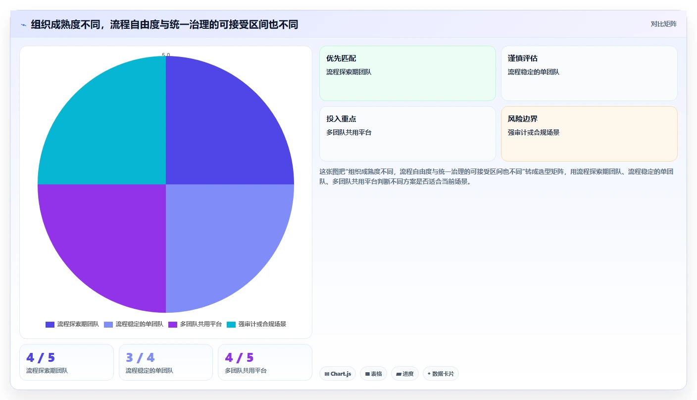The width and height of the screenshot is (697, 400).
Task: Click the 4 / 5 流程探索期团队 stat card
Action: (66, 362)
